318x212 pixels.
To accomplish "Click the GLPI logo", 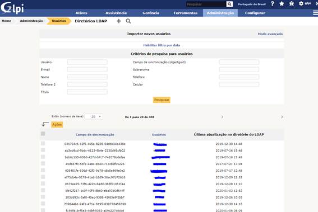I will click(12, 8).
